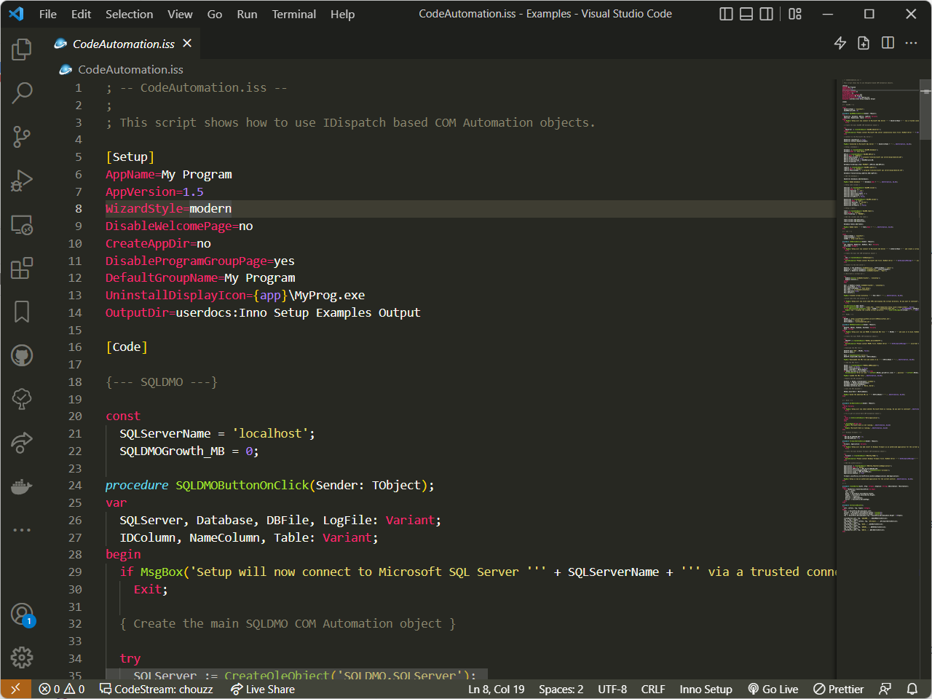932x699 pixels.
Task: Open notifications bell
Action: tap(912, 689)
